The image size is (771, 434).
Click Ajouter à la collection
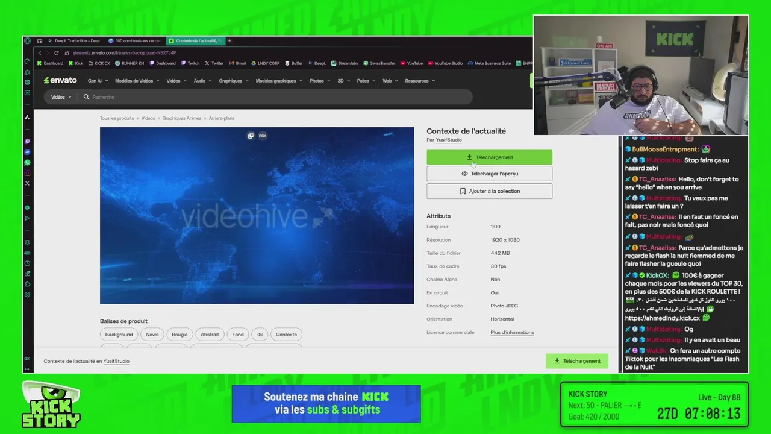(489, 191)
